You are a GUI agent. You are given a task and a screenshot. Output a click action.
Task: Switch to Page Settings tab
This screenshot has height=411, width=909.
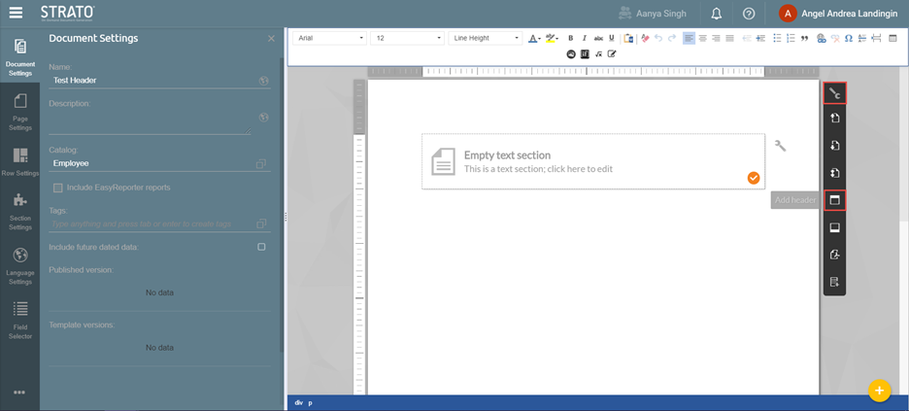(19, 112)
